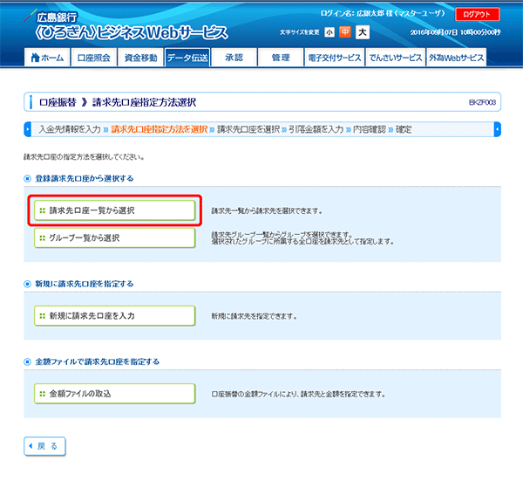Click the ログアウト button
This screenshot has height=482, width=523.
tap(478, 14)
